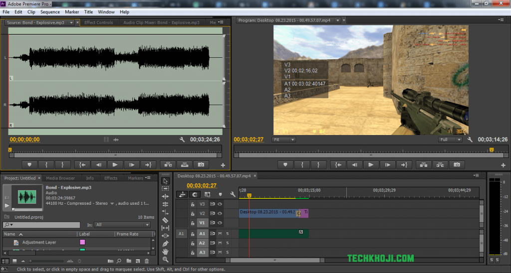Open Program Monitor settings wrench
The image size is (511, 273).
pyautogui.click(x=470, y=139)
